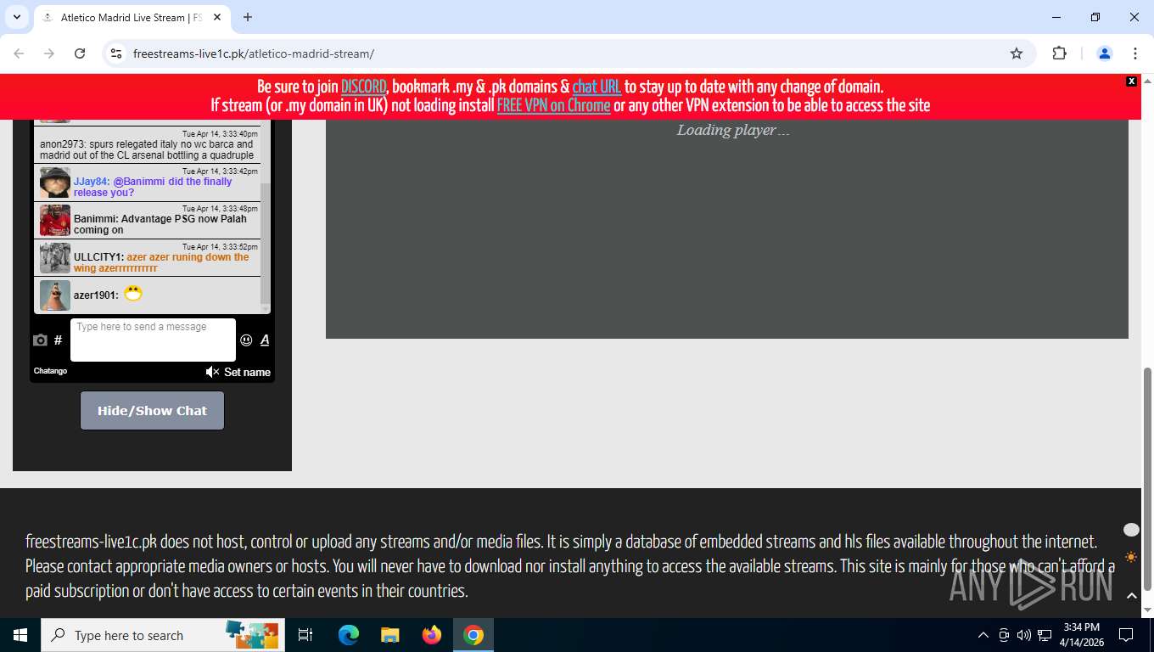Open the chat URL link

tap(597, 87)
